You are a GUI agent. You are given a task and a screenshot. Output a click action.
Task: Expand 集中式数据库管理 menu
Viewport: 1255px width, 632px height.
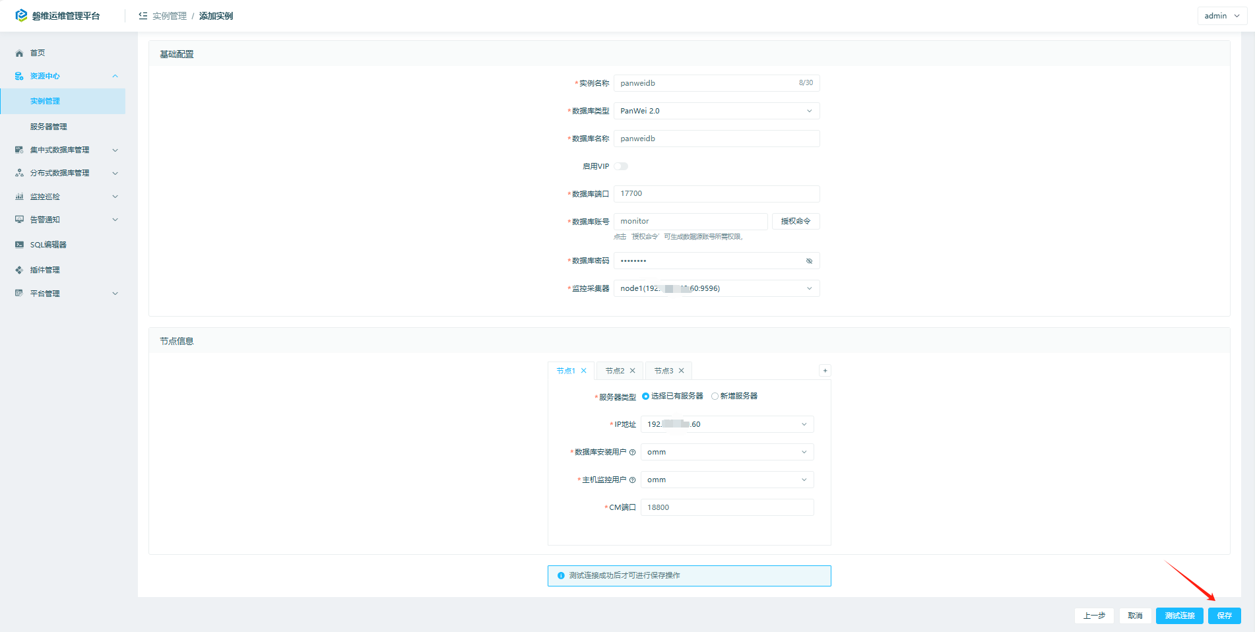(115, 150)
